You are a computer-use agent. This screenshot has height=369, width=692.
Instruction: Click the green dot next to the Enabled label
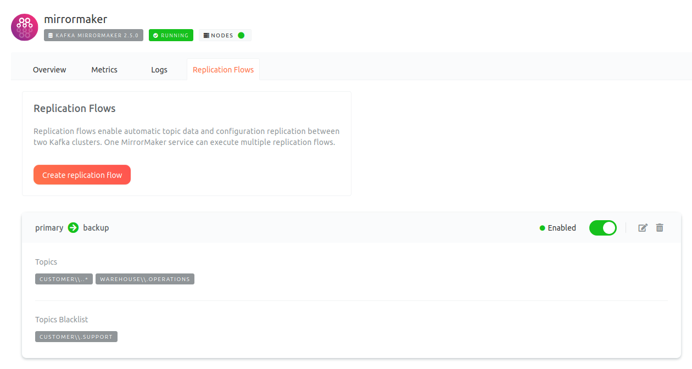[x=542, y=227]
